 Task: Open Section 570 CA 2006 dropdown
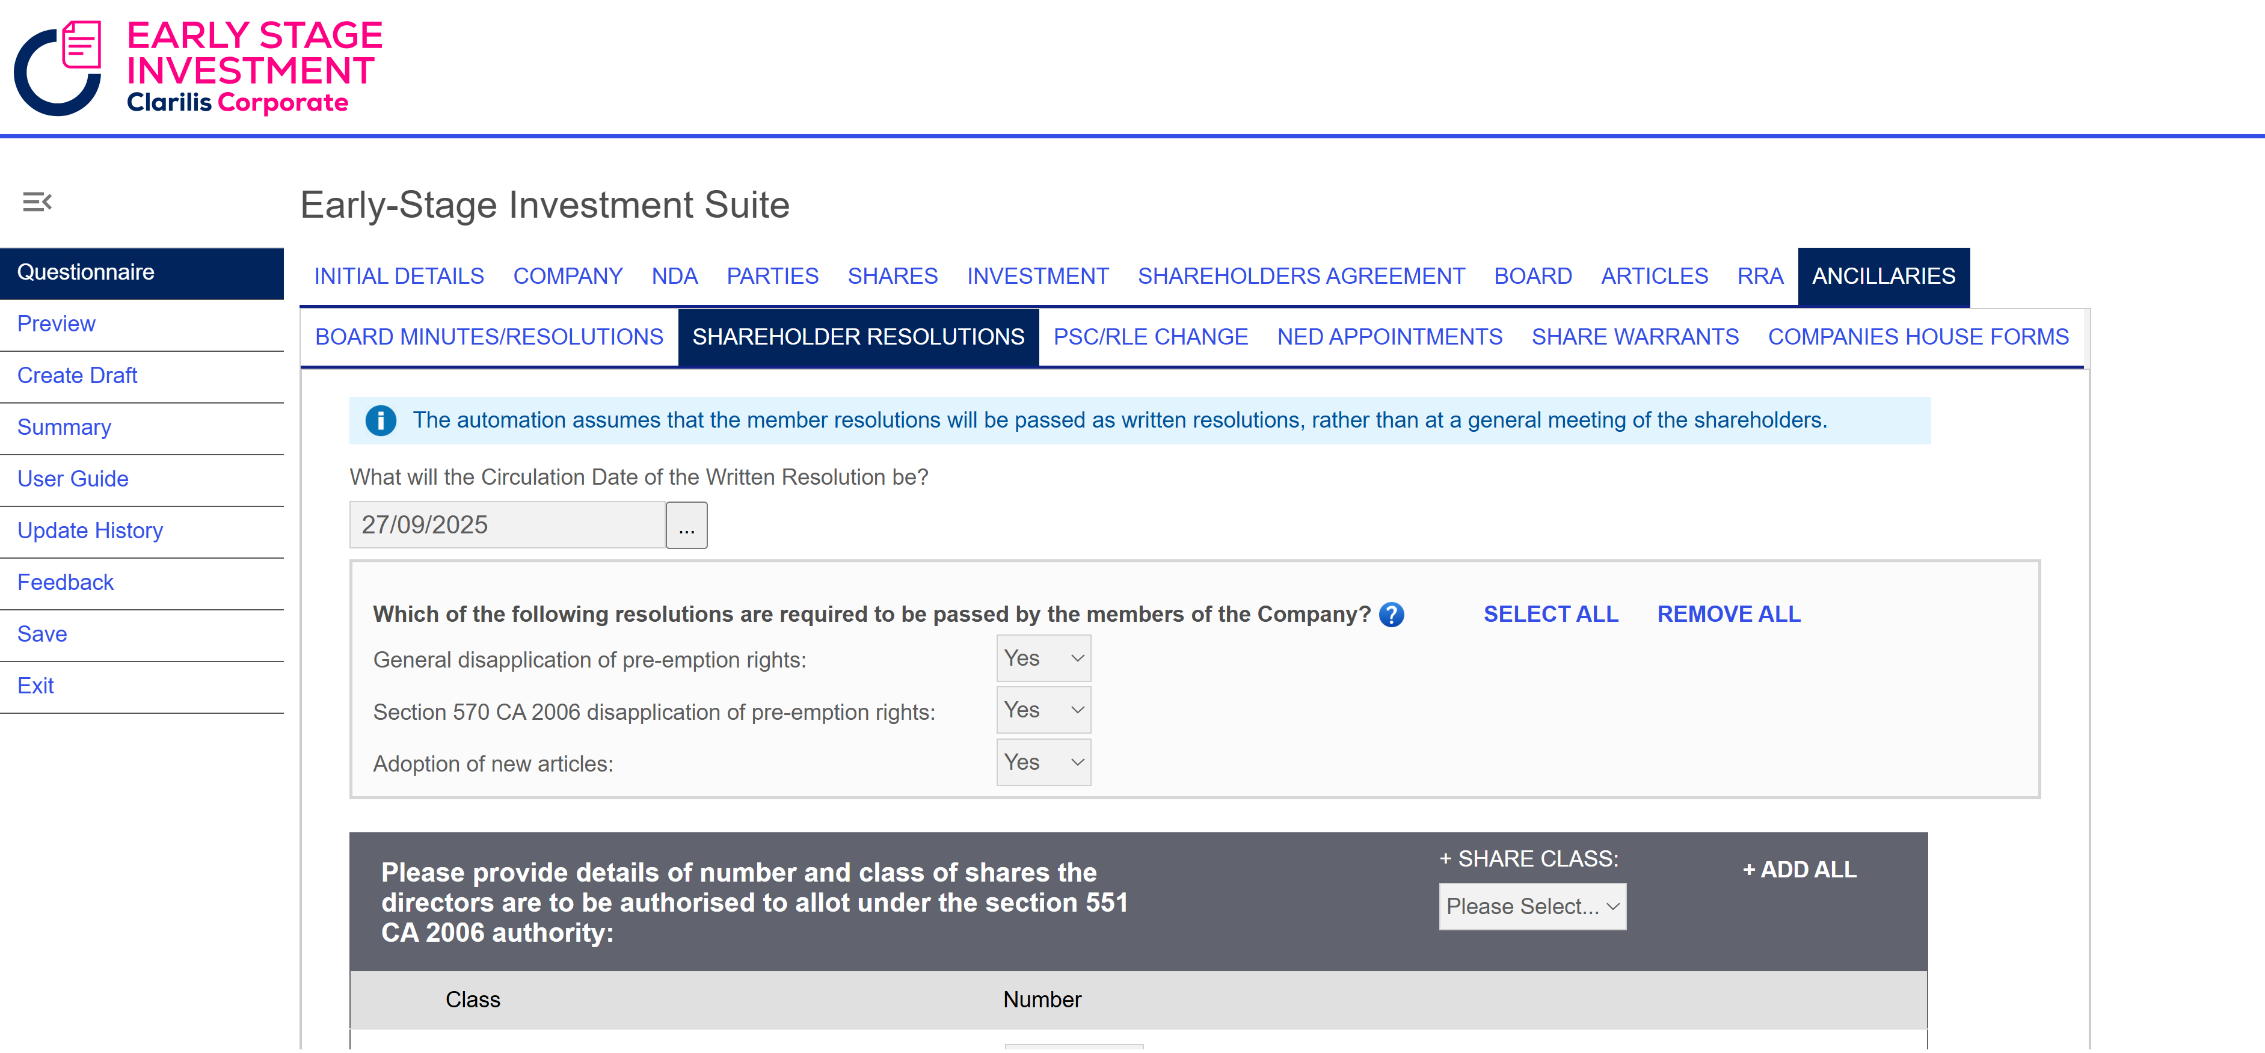click(1043, 710)
